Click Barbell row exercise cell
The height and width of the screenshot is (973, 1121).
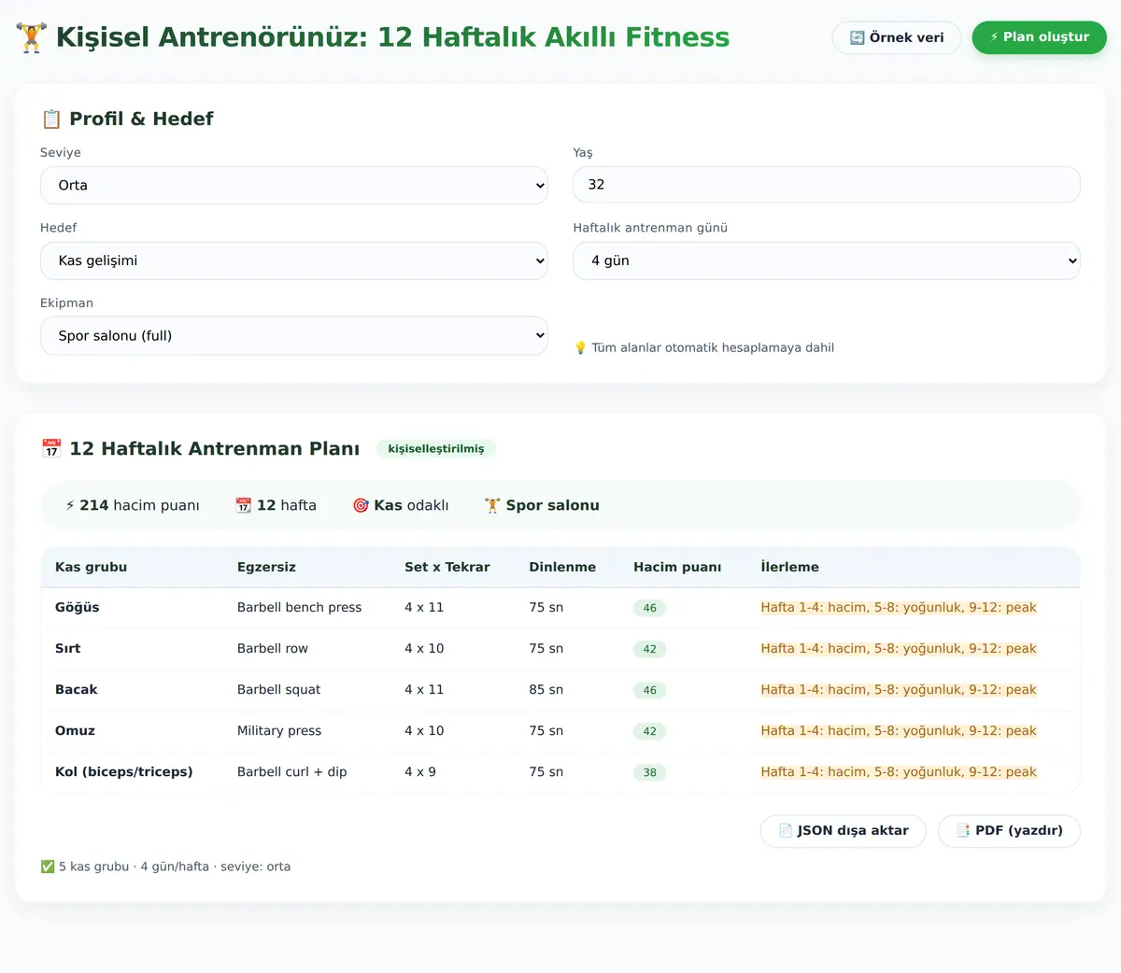pos(273,648)
